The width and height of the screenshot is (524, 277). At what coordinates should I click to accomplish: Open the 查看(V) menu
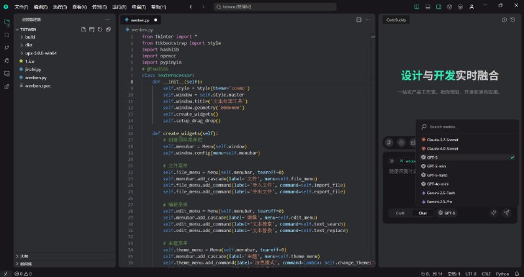(x=79, y=7)
